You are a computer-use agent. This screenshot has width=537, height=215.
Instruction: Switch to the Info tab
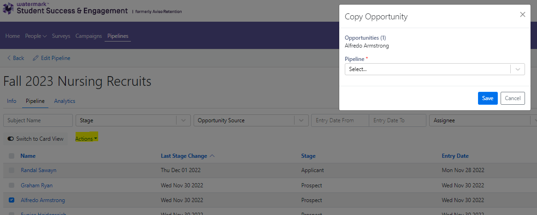(x=12, y=101)
